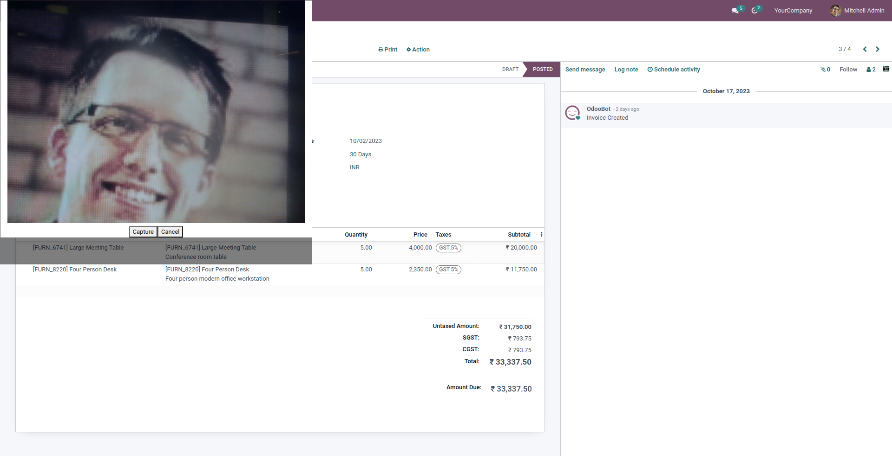This screenshot has width=892, height=456.
Task: Click subtotal ₹ 20,000.00
Action: pos(521,248)
